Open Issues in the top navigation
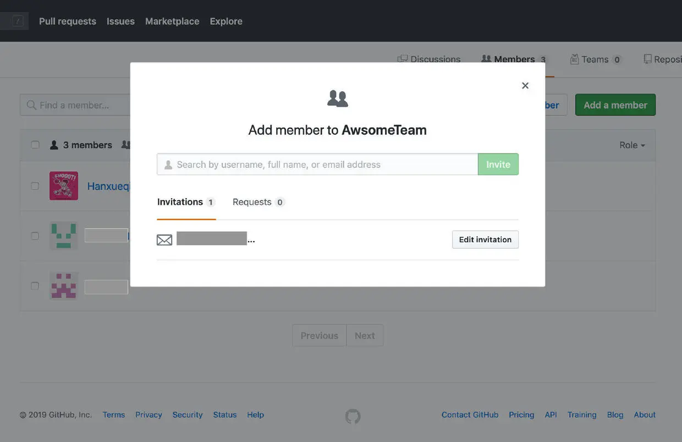 coord(120,21)
